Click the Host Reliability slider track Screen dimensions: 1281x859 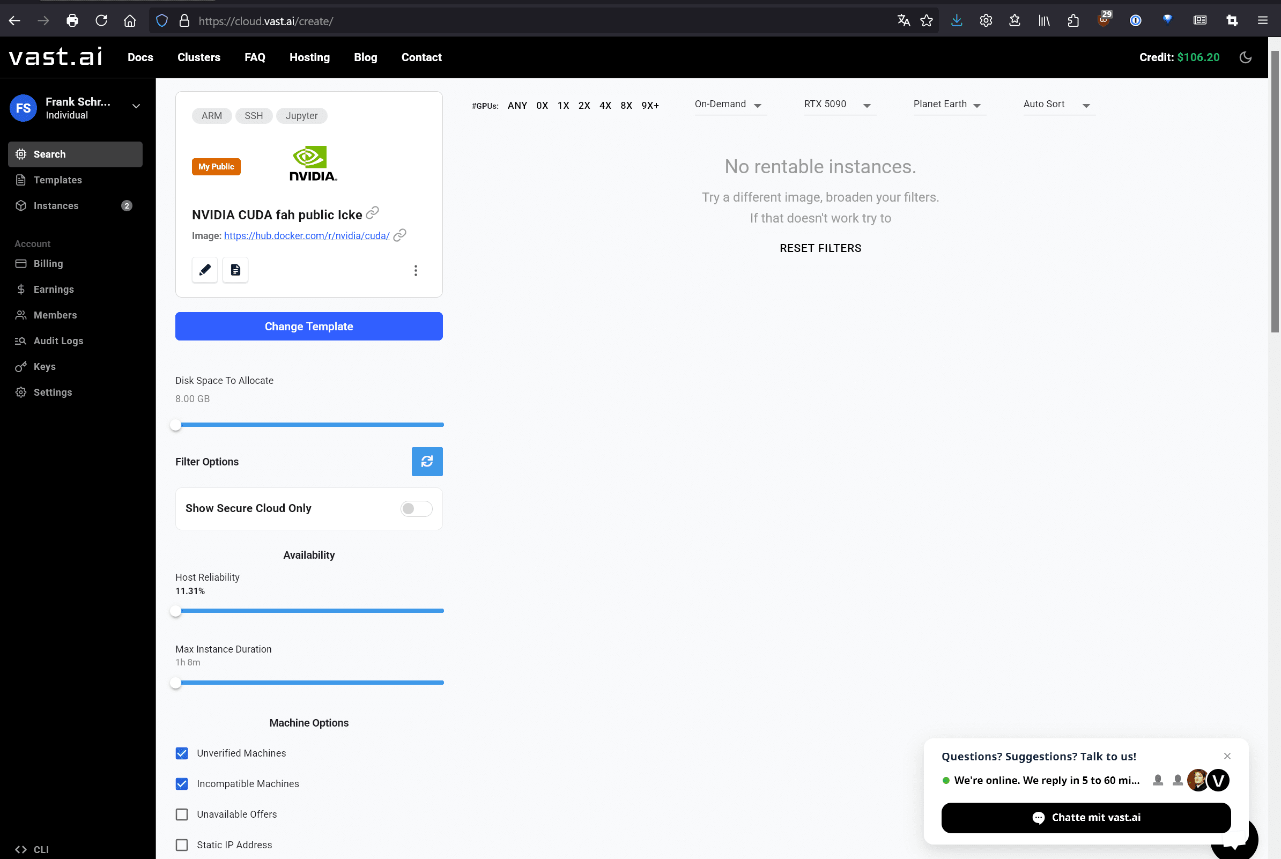coord(309,610)
